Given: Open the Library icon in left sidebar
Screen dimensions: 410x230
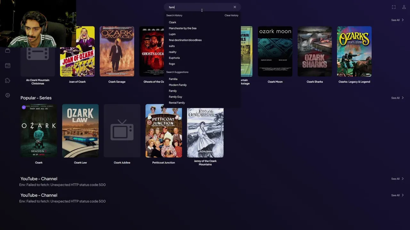Looking at the screenshot, I should point(8,51).
